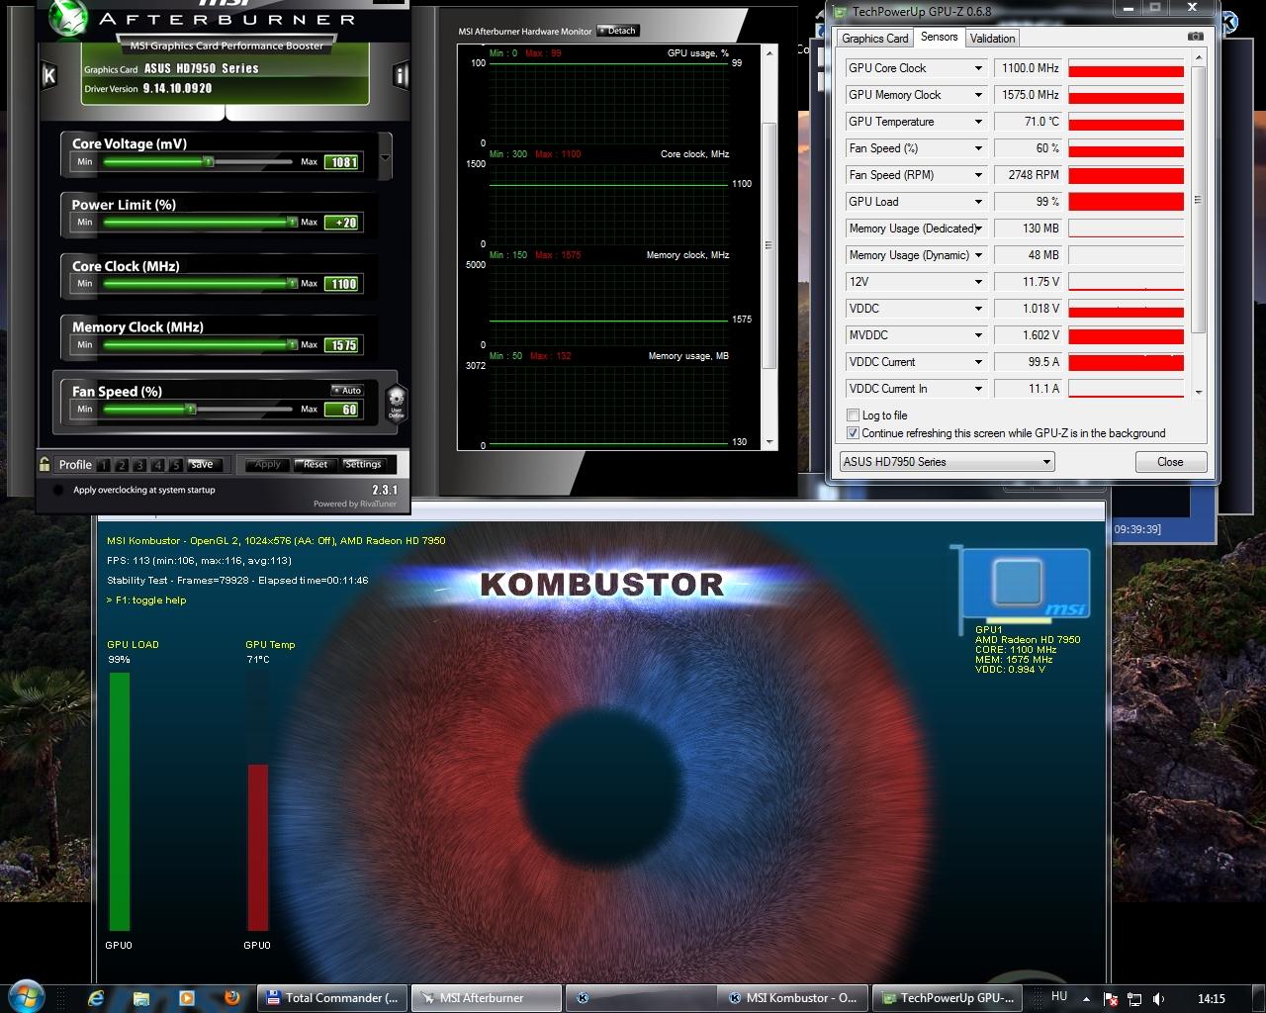The width and height of the screenshot is (1266, 1013).
Task: Open the VDDC Current sensor dropdown
Action: click(978, 362)
